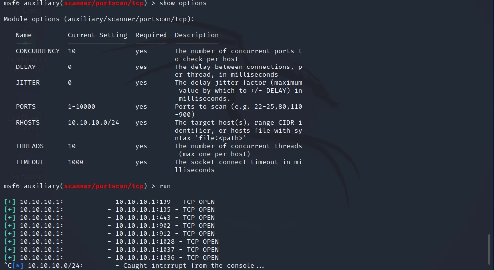Click the CONCURRENCY option name

tap(38, 51)
